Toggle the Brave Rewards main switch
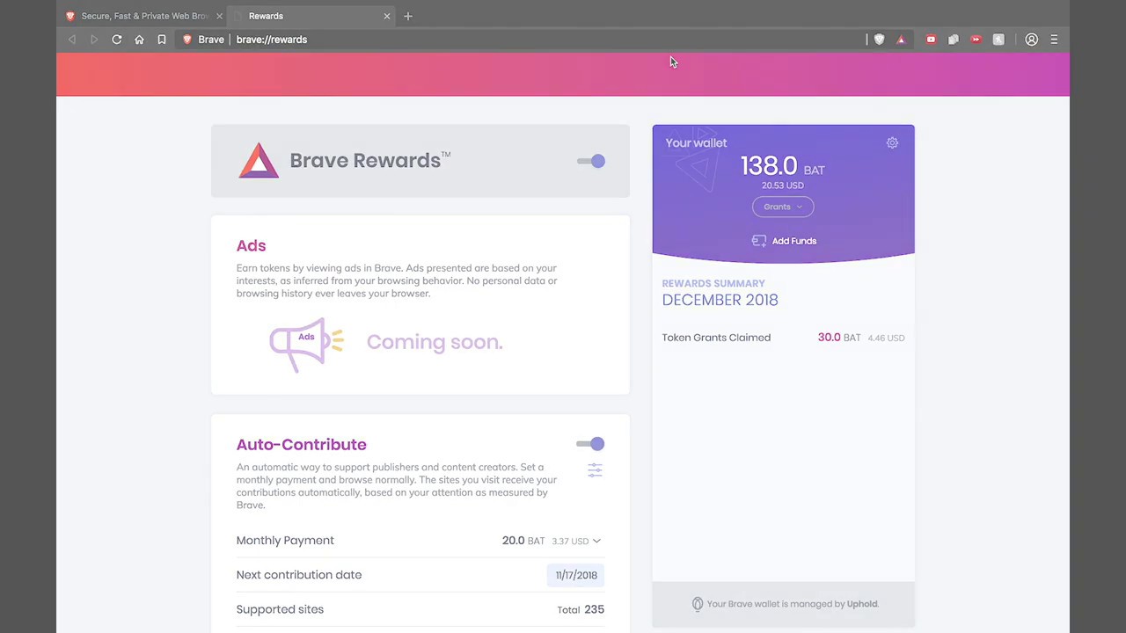The height and width of the screenshot is (633, 1126). point(591,161)
